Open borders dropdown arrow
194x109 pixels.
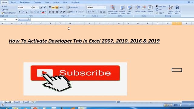(35, 12)
